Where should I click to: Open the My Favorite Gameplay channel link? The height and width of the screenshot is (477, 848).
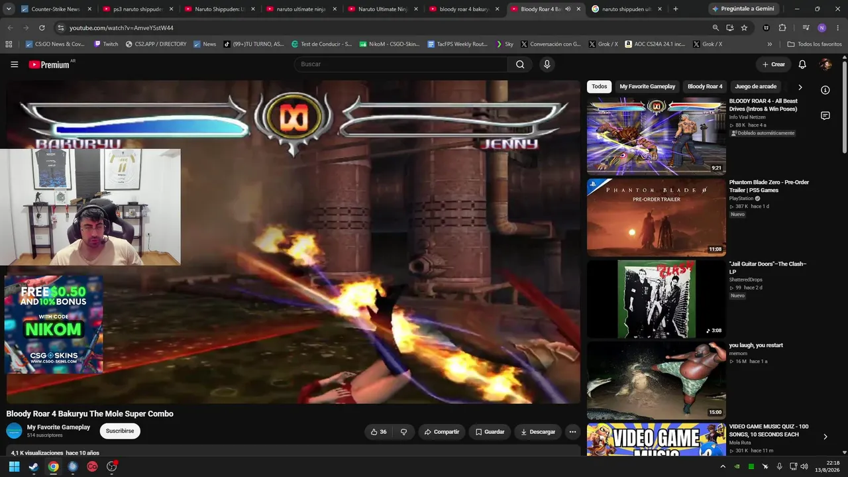(x=58, y=427)
